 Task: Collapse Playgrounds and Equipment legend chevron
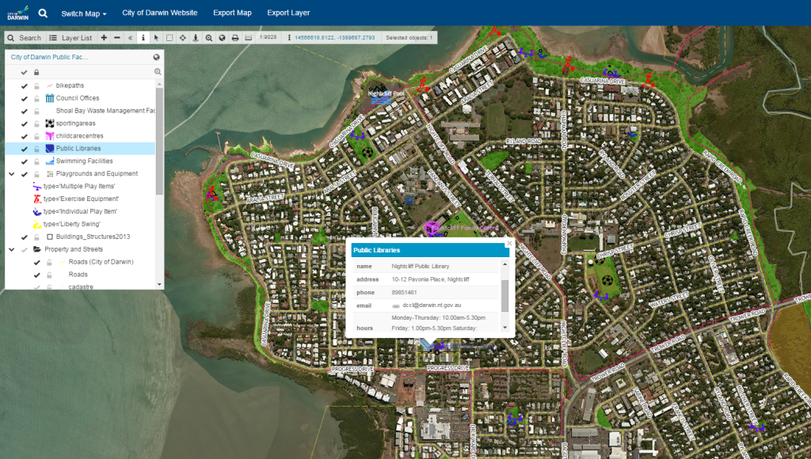click(x=11, y=174)
